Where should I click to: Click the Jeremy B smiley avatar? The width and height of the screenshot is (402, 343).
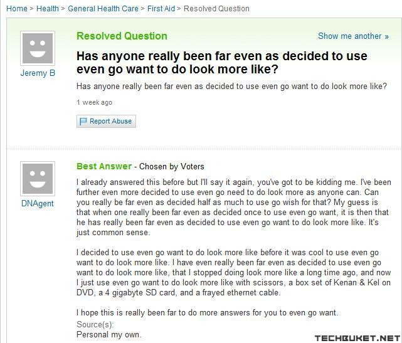coord(38,48)
